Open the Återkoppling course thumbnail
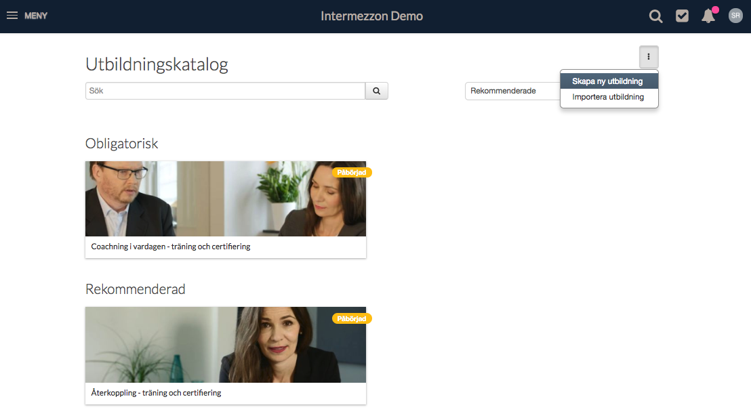Viewport: 751px width, 420px height. pyautogui.click(x=226, y=345)
